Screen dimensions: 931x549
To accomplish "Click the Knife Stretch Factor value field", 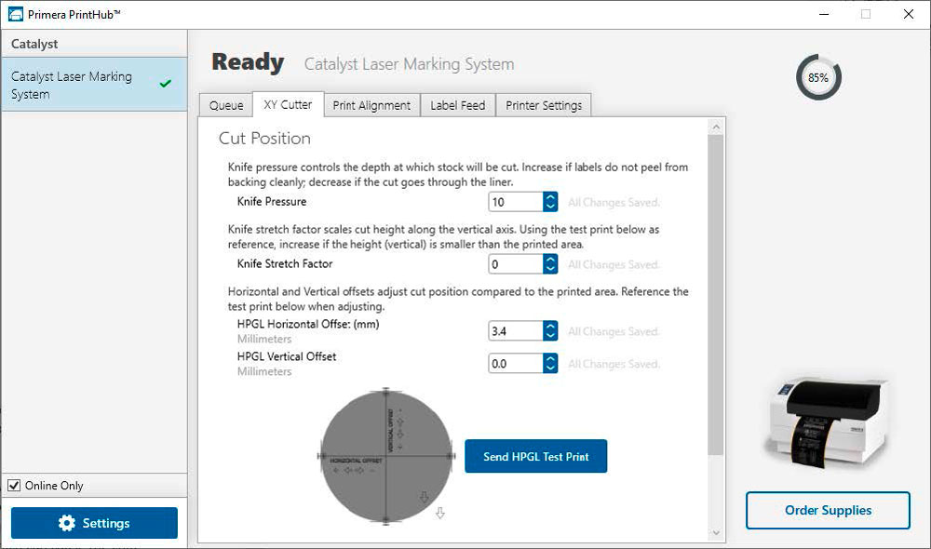I will [x=516, y=264].
